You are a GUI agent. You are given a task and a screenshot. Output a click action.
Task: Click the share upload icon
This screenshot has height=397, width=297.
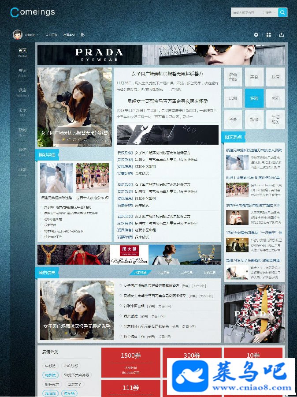pos(281,35)
